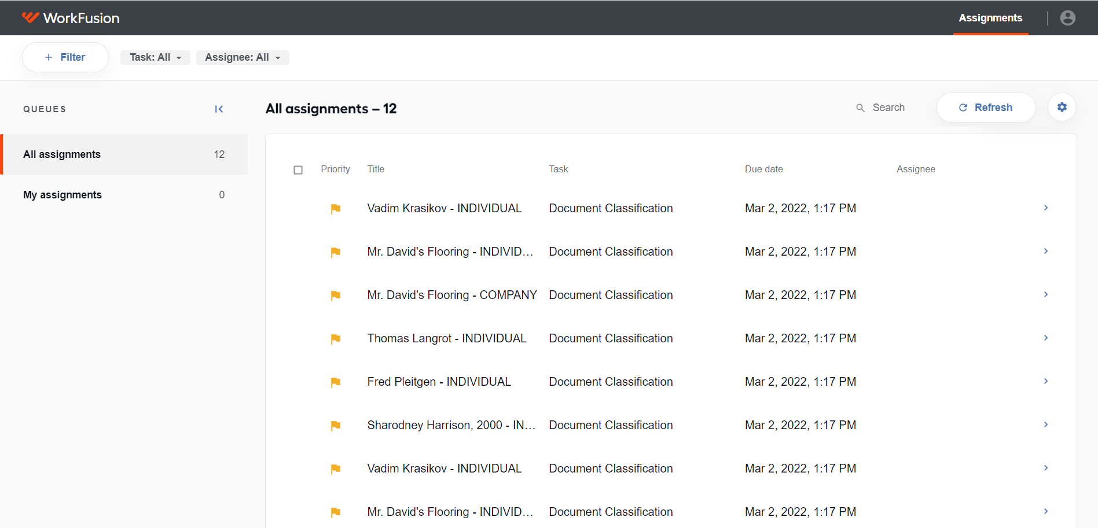Open Sharodney Harrison, 2000 title
Screen dimensions: 1098x528
tap(451, 425)
